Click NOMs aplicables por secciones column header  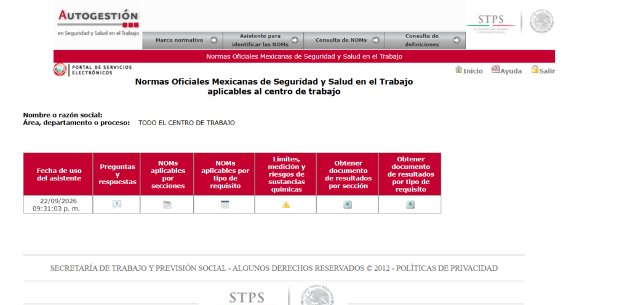[167, 174]
